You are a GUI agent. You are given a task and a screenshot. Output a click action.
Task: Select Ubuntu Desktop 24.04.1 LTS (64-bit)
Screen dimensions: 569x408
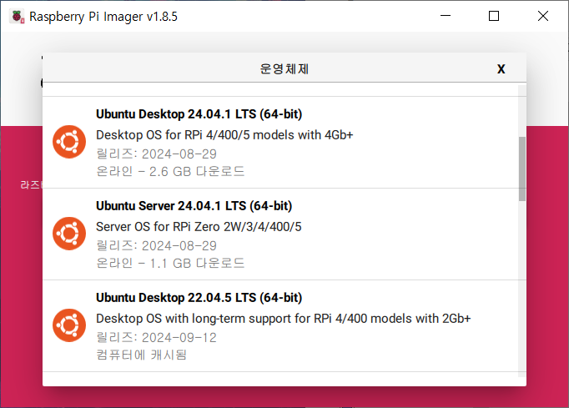(280, 143)
